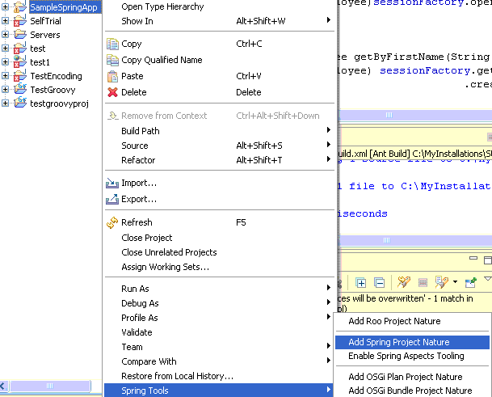
Task: Expand the testgroovyproj tree node
Action: coord(5,103)
